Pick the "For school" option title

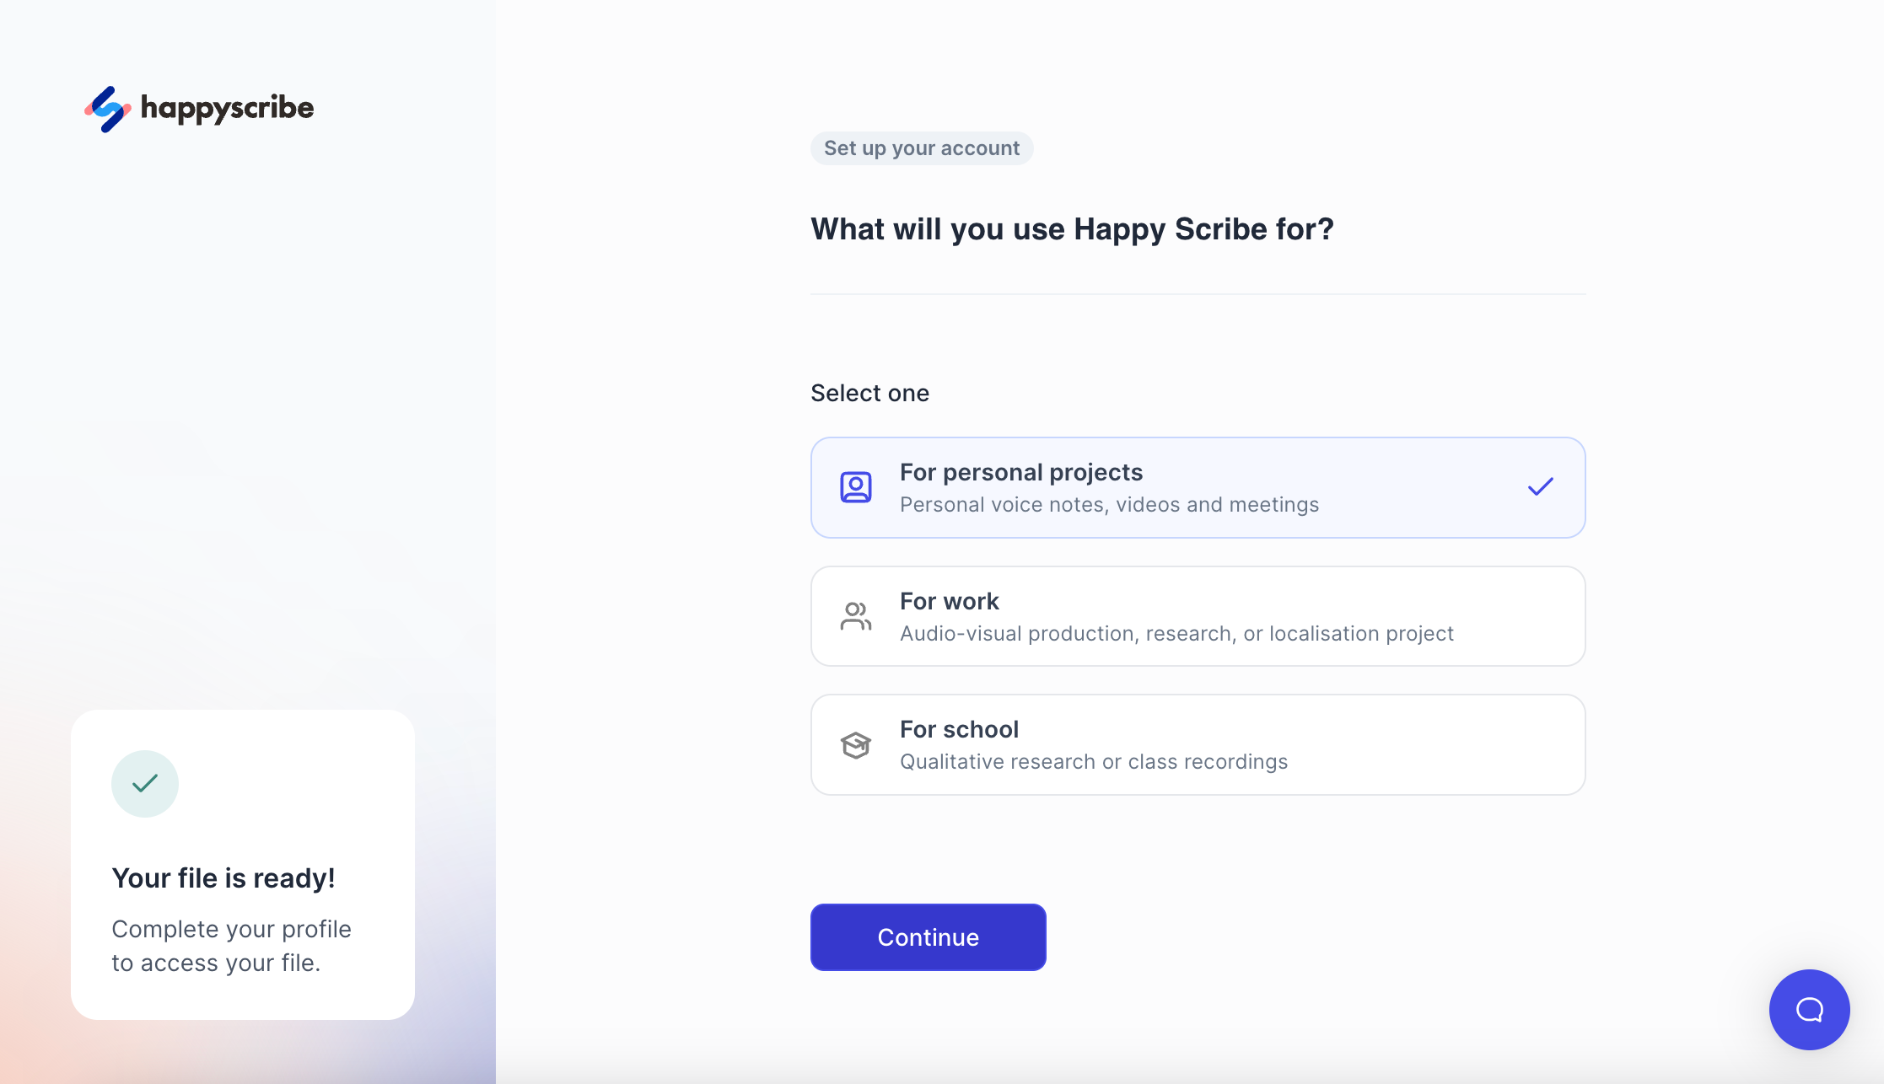[959, 729]
